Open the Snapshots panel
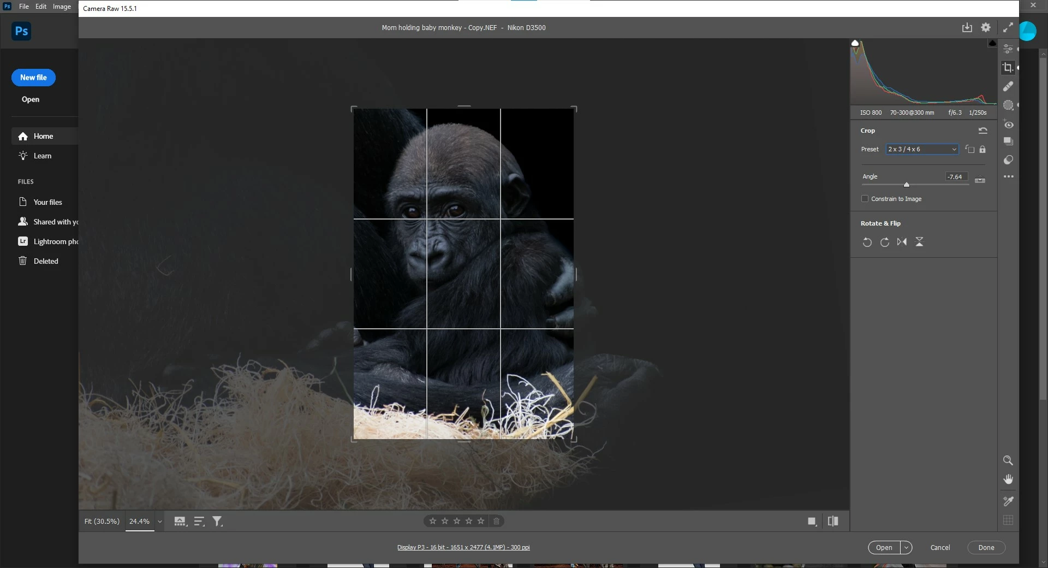The height and width of the screenshot is (568, 1048). [x=1008, y=141]
